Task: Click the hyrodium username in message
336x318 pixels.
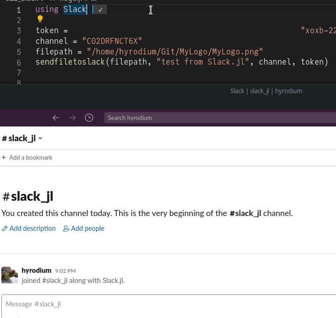Action: 36,270
